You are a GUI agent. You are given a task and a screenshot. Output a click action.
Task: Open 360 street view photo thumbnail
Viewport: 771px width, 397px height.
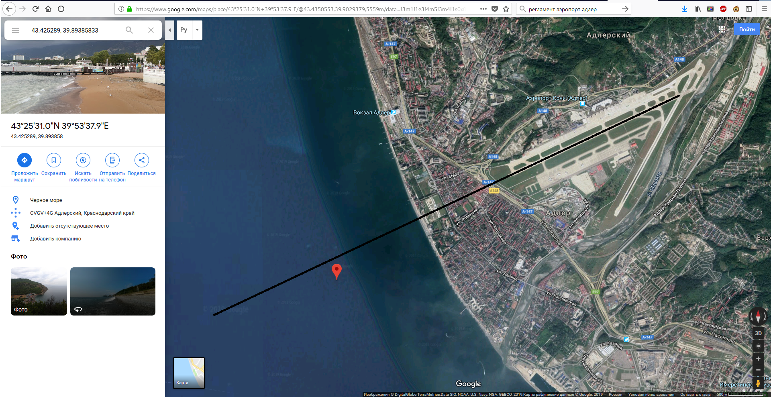[113, 291]
